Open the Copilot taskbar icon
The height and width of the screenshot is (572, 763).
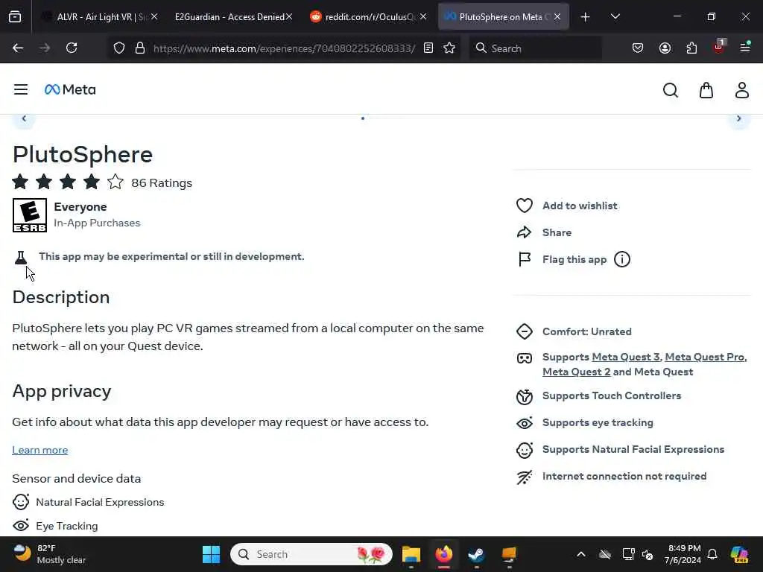click(x=739, y=554)
